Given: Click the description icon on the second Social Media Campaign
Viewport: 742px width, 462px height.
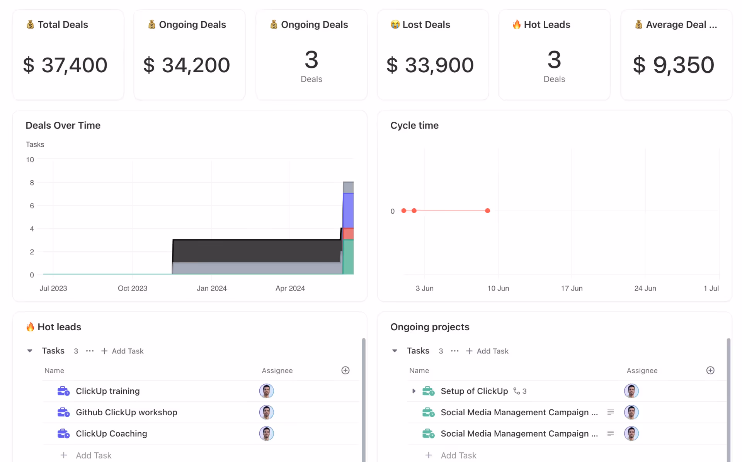Looking at the screenshot, I should (611, 433).
